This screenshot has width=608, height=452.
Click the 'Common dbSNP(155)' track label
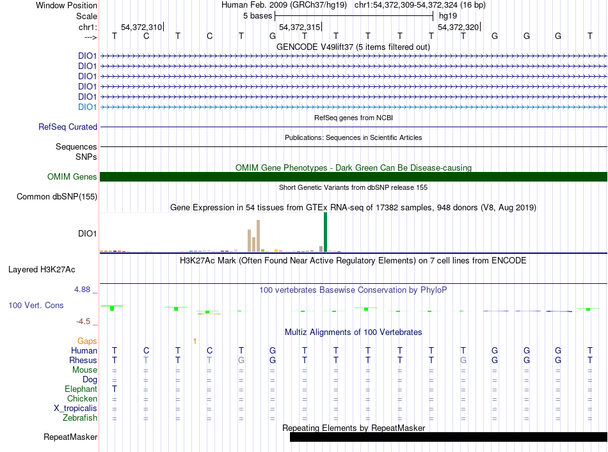pyautogui.click(x=57, y=196)
